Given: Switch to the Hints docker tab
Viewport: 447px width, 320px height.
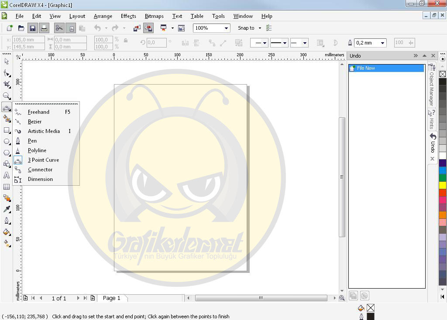Looking at the screenshot, I should 432,119.
